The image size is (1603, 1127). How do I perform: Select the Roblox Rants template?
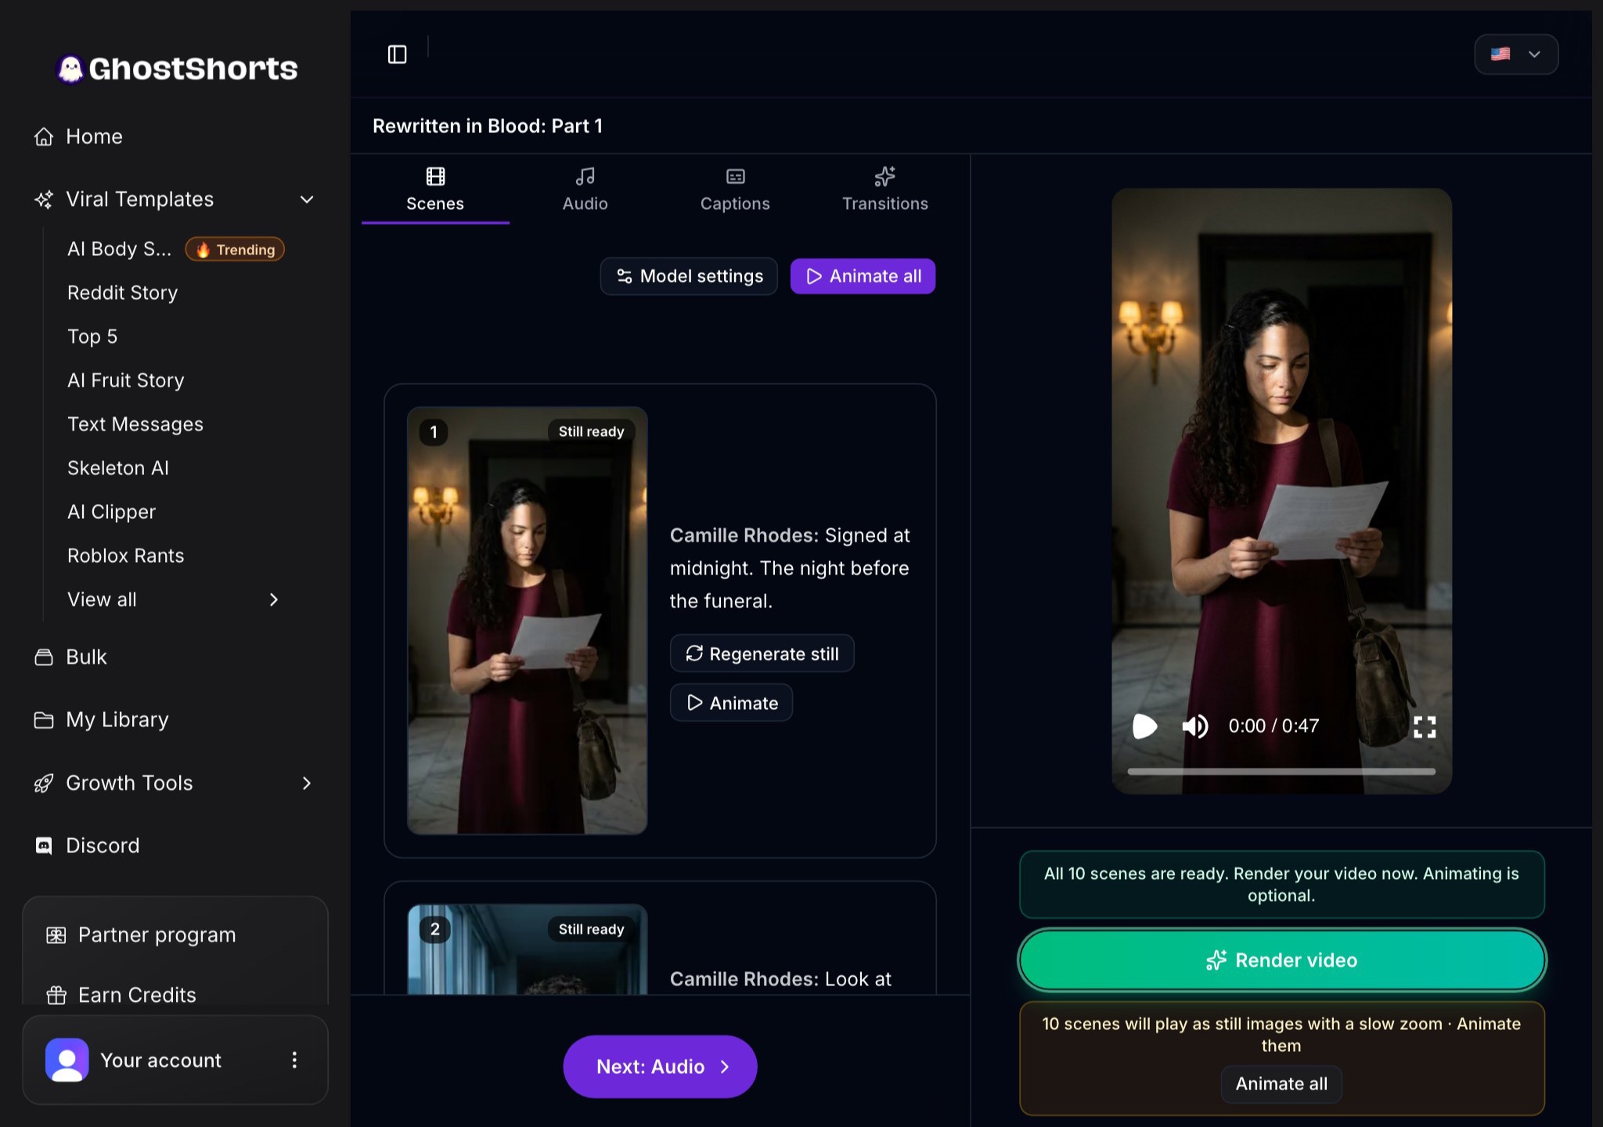point(125,556)
